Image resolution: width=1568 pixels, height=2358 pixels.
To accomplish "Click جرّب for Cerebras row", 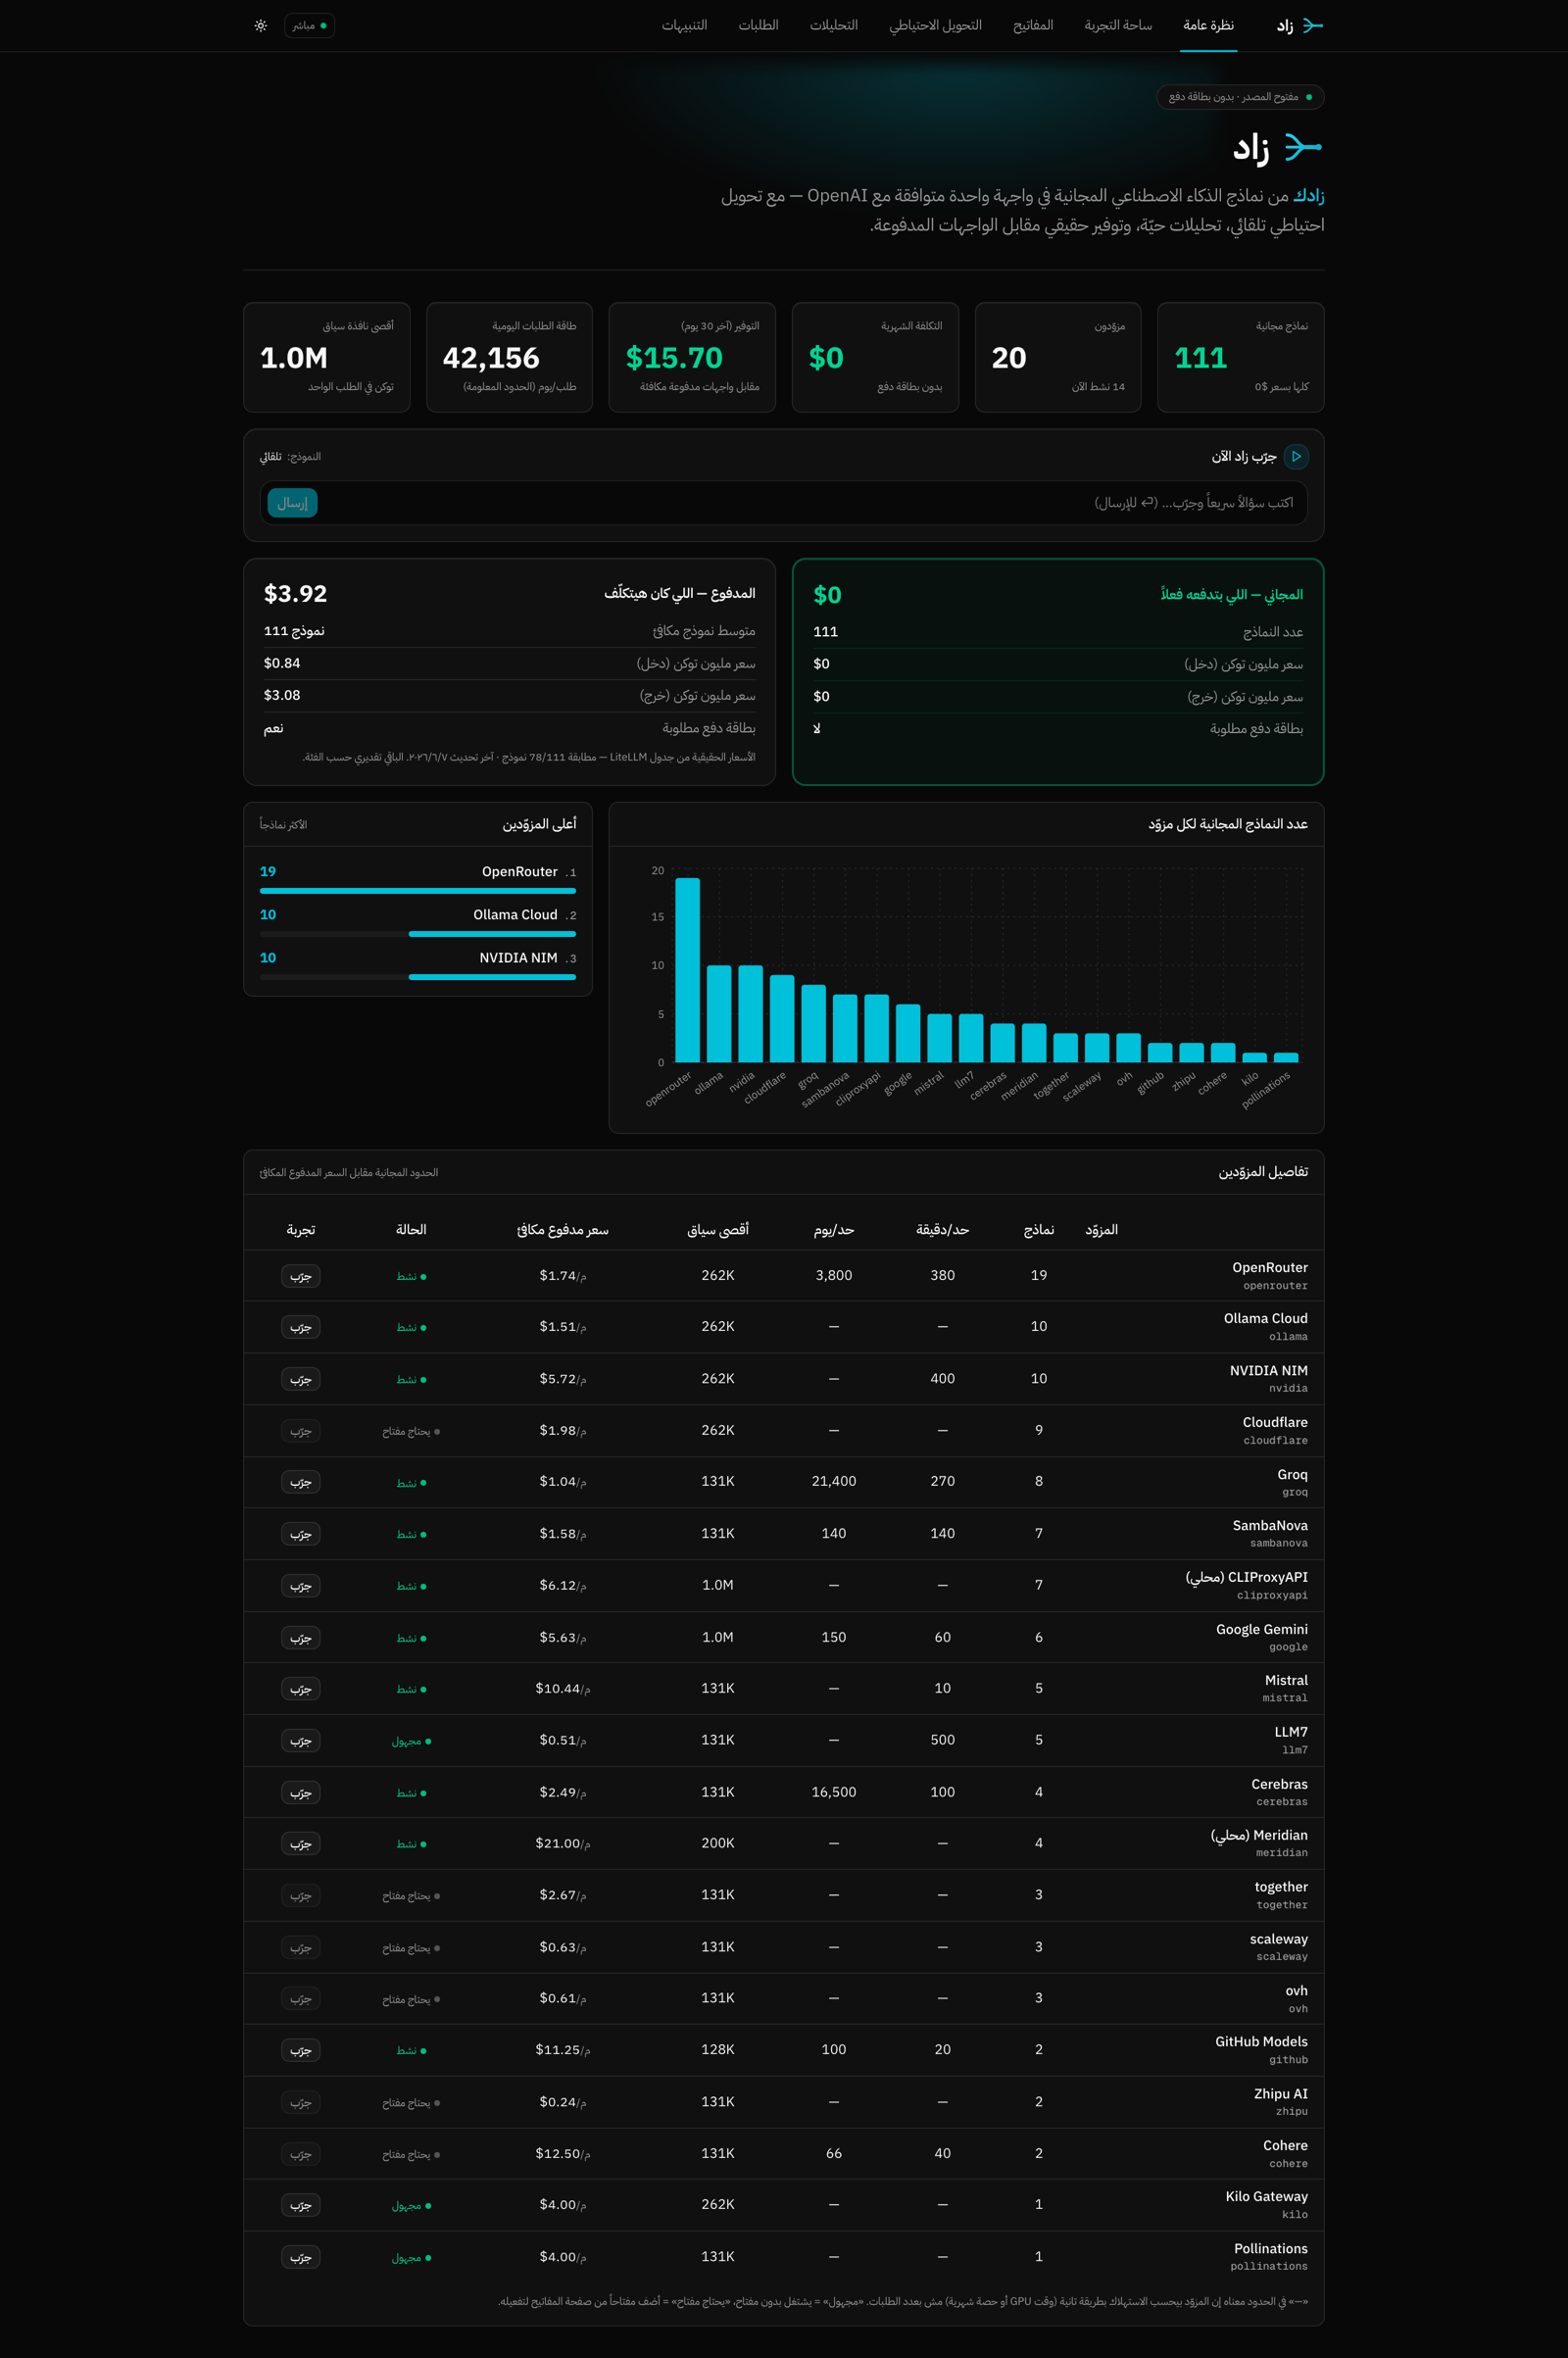I will pos(300,1793).
